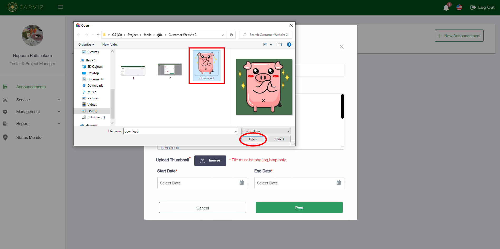
Task: Toggle the preview pane icon
Action: pyautogui.click(x=280, y=45)
